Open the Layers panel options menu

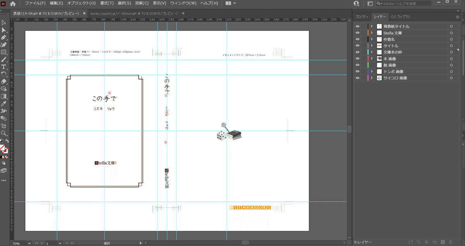457,17
